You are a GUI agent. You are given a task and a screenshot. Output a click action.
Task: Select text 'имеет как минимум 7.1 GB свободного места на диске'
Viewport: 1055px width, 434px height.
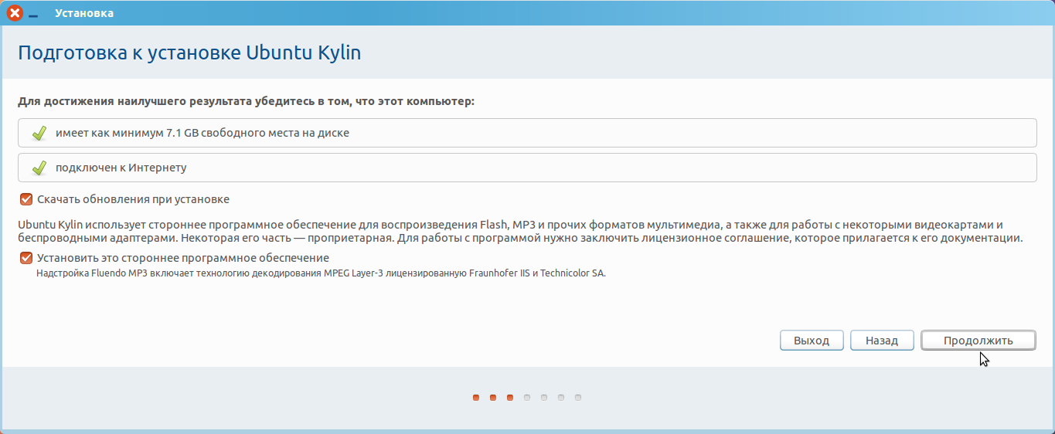click(202, 133)
